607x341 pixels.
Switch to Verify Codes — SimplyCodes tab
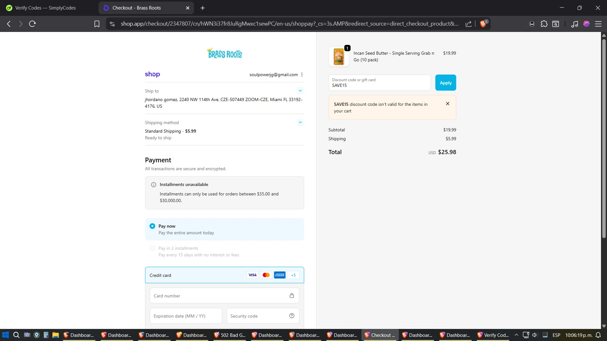click(45, 8)
